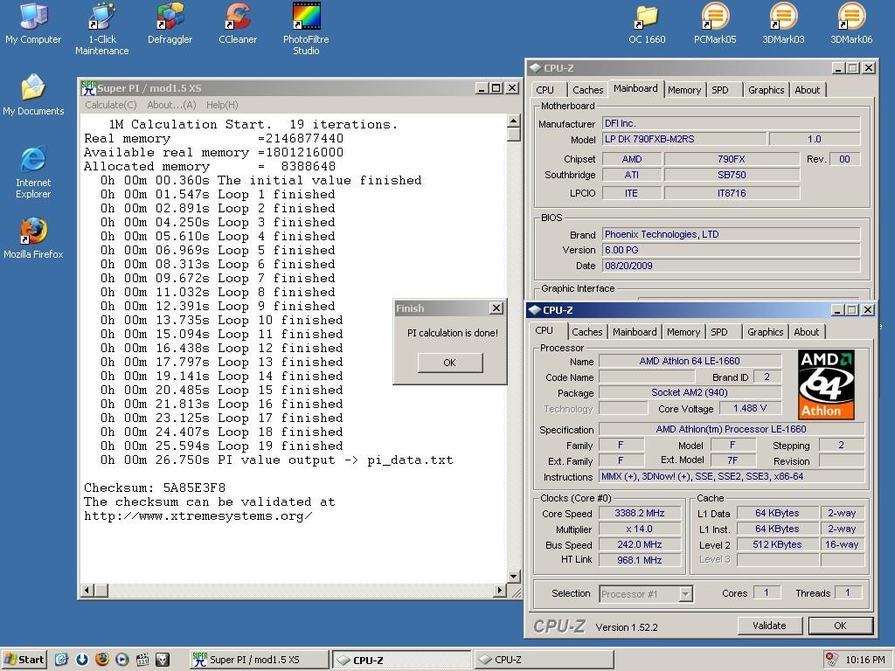Open Help menu in Super PI
The height and width of the screenshot is (671, 895).
pyautogui.click(x=222, y=105)
